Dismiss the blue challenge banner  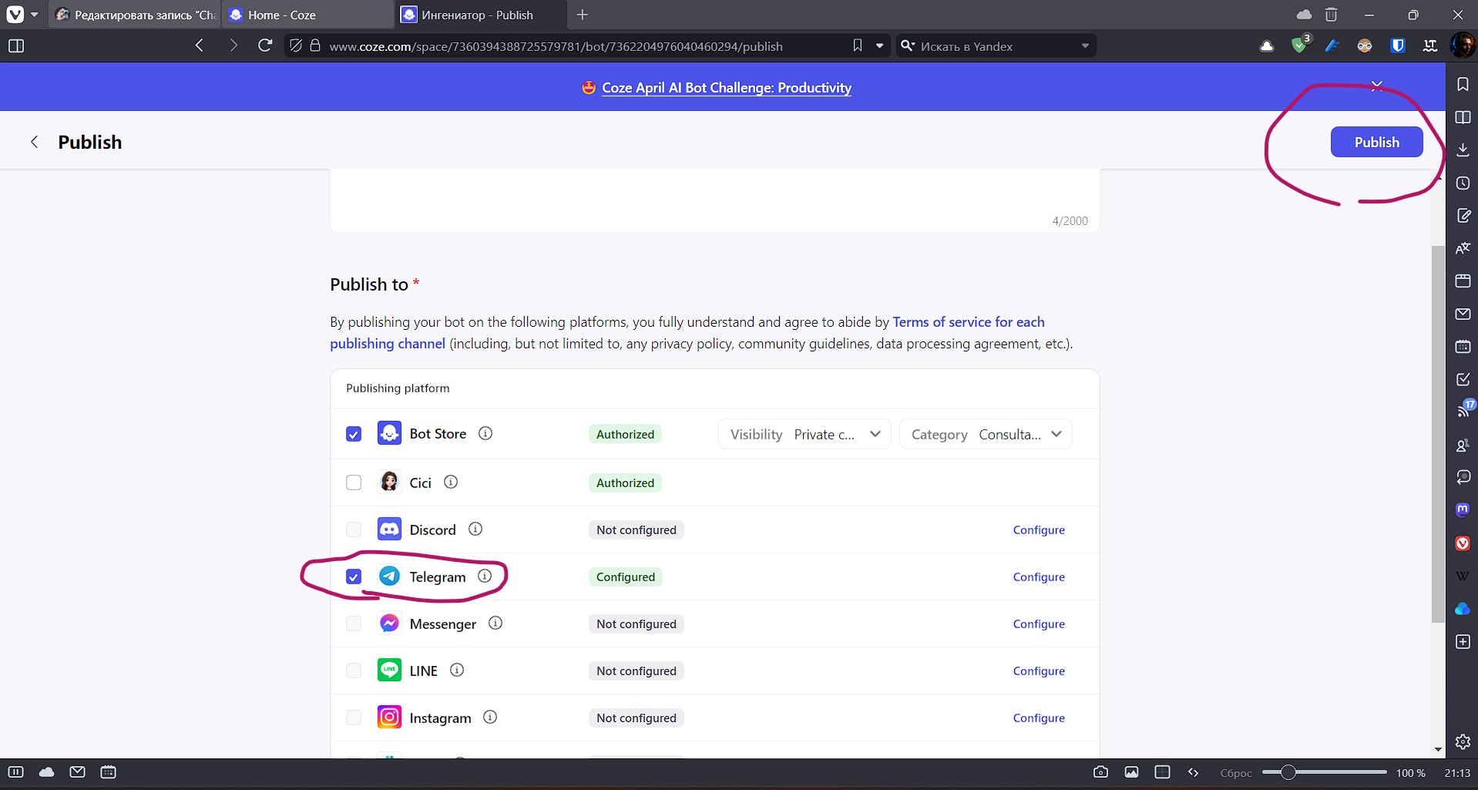point(1376,85)
